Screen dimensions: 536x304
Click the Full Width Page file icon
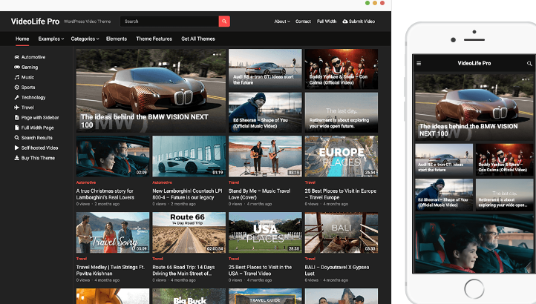point(17,128)
